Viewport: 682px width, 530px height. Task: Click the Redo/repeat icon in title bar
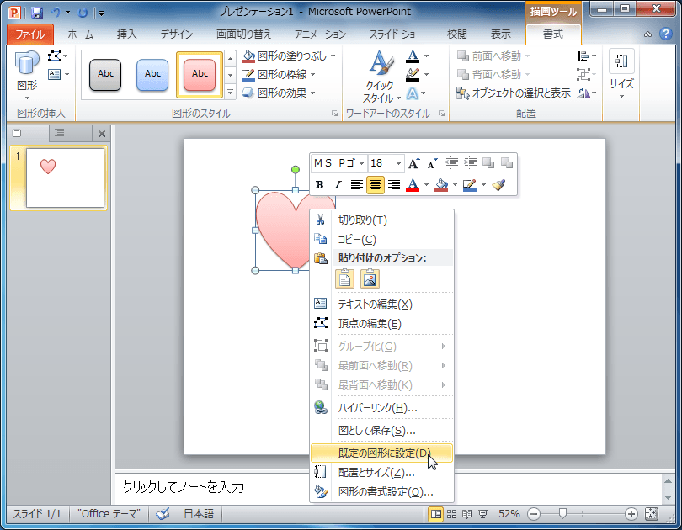(x=83, y=13)
